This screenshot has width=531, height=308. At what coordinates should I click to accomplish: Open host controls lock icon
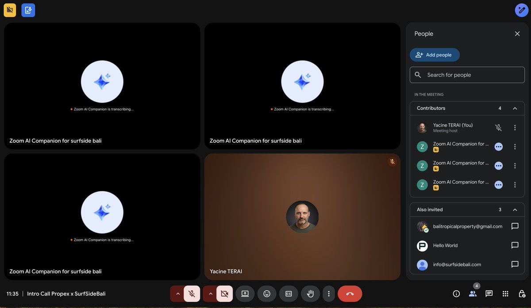click(x=522, y=294)
